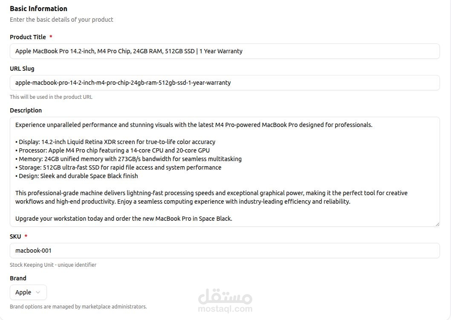The height and width of the screenshot is (320, 451).
Task: Click the Description label
Action: click(26, 110)
